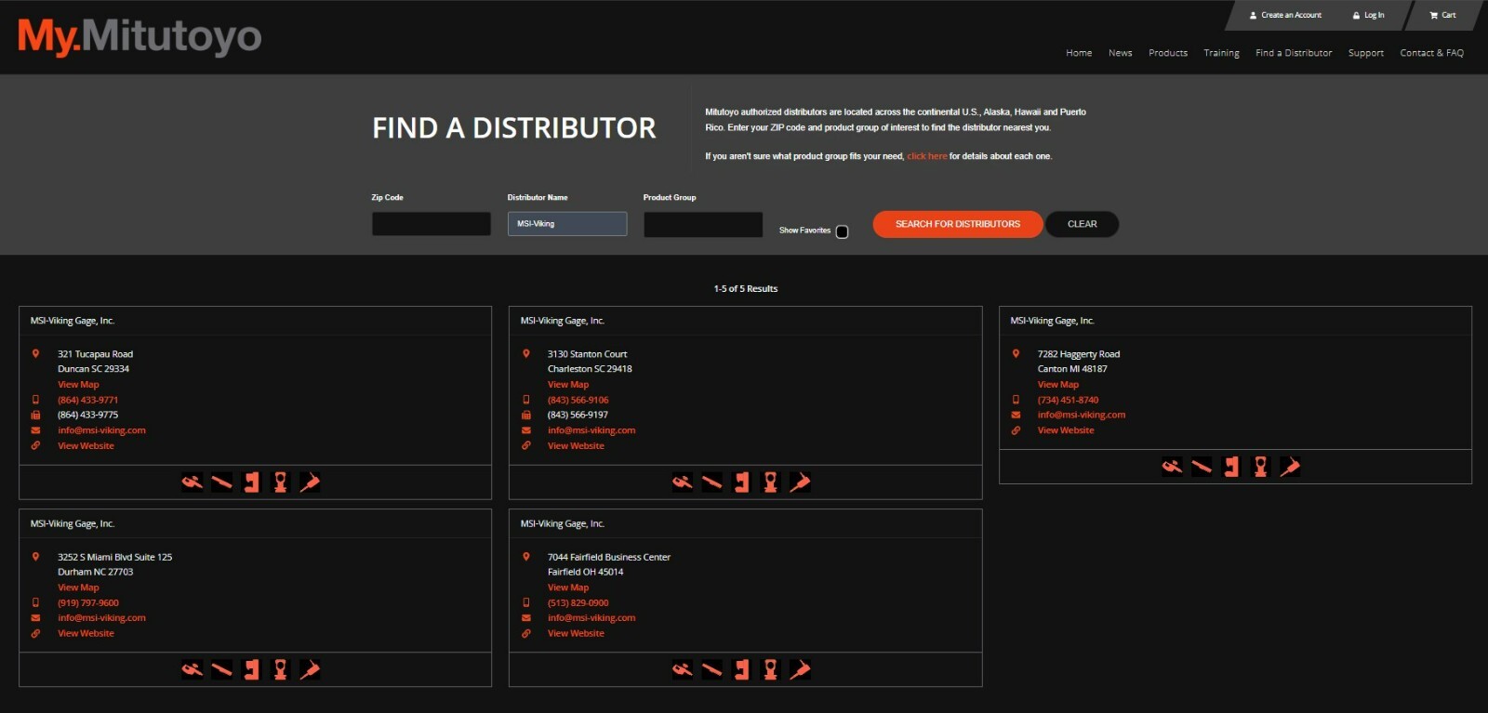Enable the Show Favorites checkbox

(842, 231)
